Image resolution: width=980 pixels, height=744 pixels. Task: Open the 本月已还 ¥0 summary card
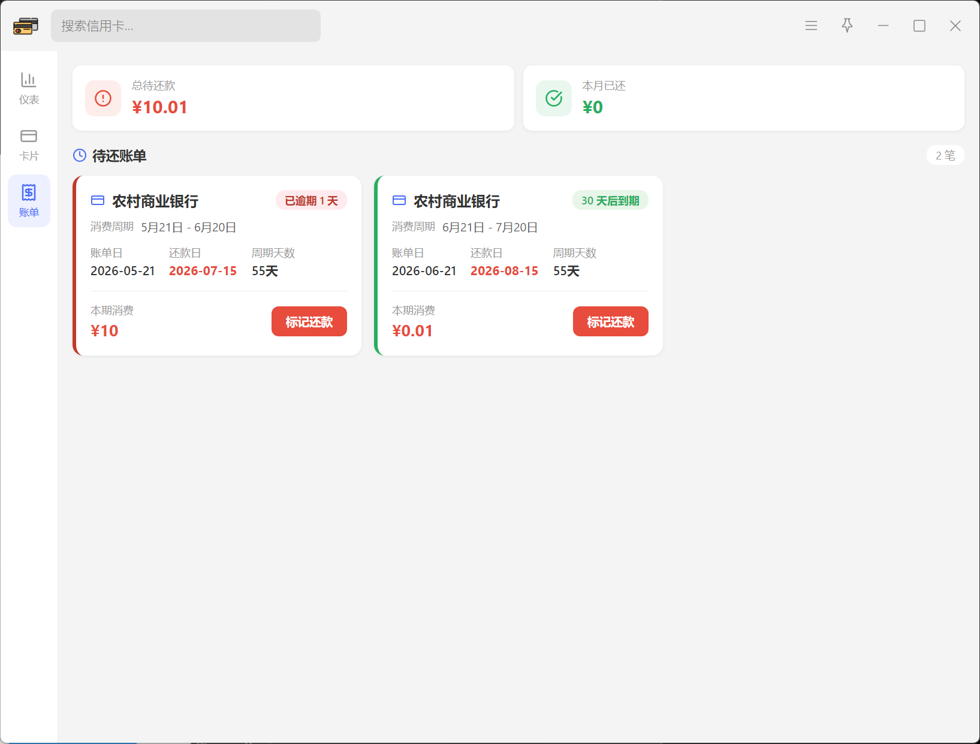click(744, 98)
